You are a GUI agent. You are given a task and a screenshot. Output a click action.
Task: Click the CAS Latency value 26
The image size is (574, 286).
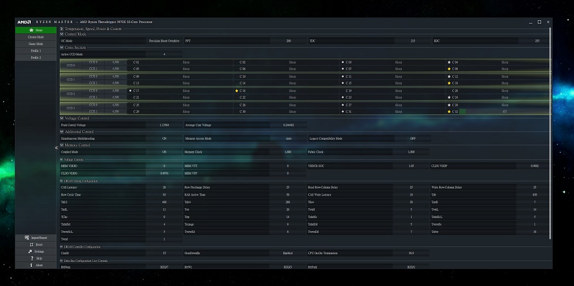coord(164,187)
